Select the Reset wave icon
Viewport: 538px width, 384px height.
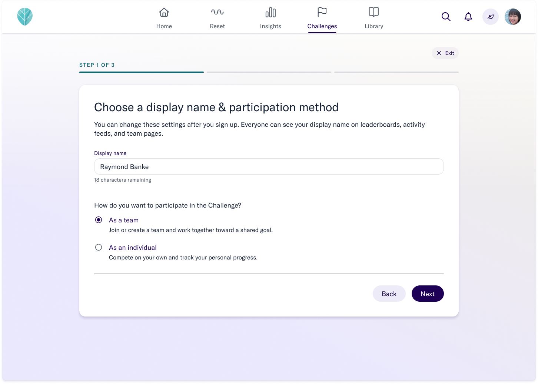(x=217, y=12)
